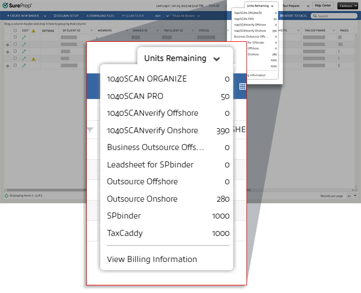Click the edit pencil in the third row
361x293 pixels.
pos(24,52)
